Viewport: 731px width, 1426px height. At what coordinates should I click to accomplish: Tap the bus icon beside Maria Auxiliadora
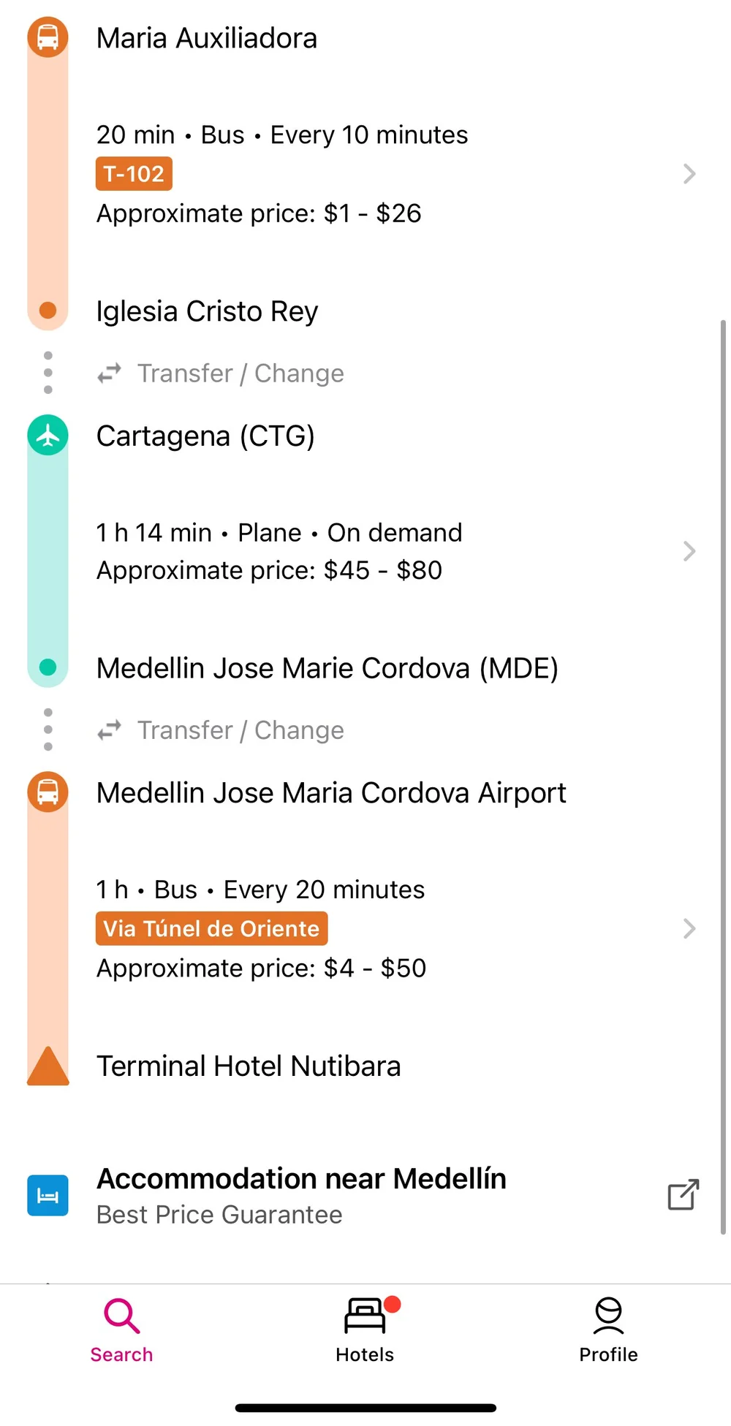tap(48, 37)
